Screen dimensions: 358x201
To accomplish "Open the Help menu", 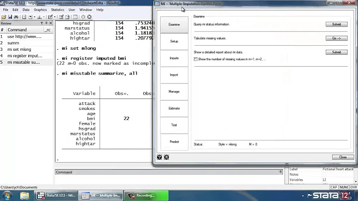I will click(100, 10).
